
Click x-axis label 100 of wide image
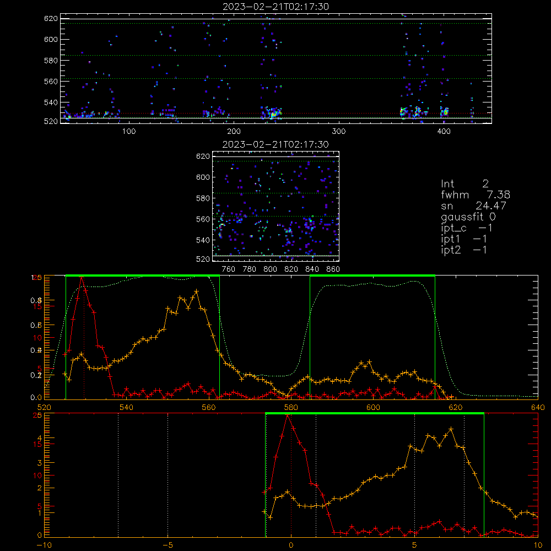129,132
